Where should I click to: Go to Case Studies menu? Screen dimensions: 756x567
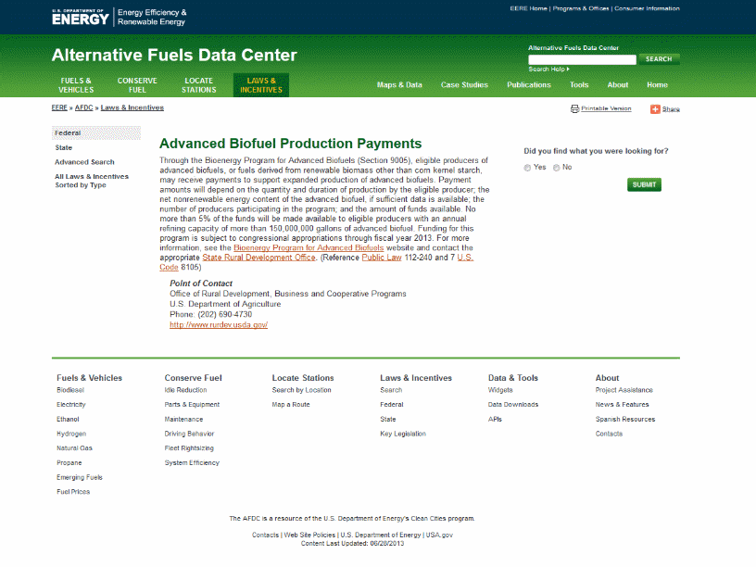click(464, 85)
